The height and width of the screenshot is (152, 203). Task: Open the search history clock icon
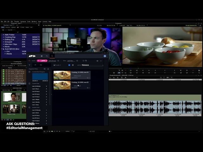41,65
